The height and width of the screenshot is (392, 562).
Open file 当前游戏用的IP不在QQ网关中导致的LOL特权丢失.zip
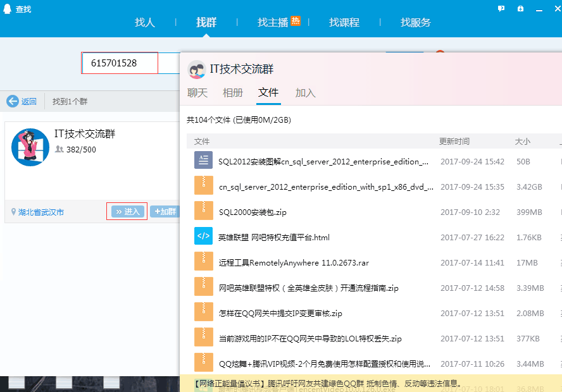coord(310,339)
